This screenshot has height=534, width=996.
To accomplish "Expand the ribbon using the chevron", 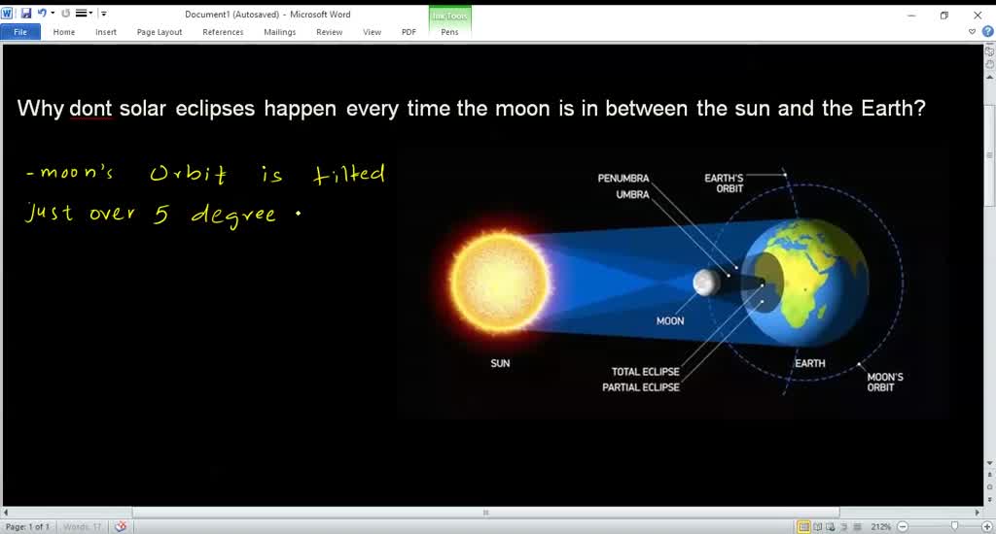I will point(972,31).
